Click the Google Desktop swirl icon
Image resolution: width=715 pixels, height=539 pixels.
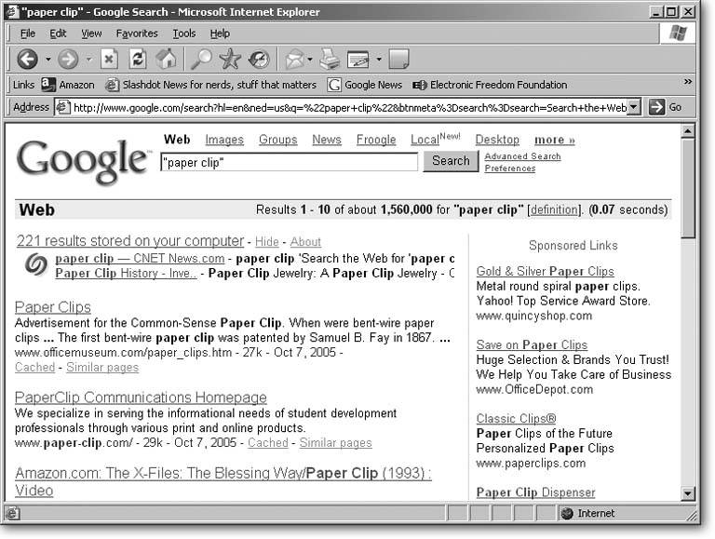pos(36,265)
